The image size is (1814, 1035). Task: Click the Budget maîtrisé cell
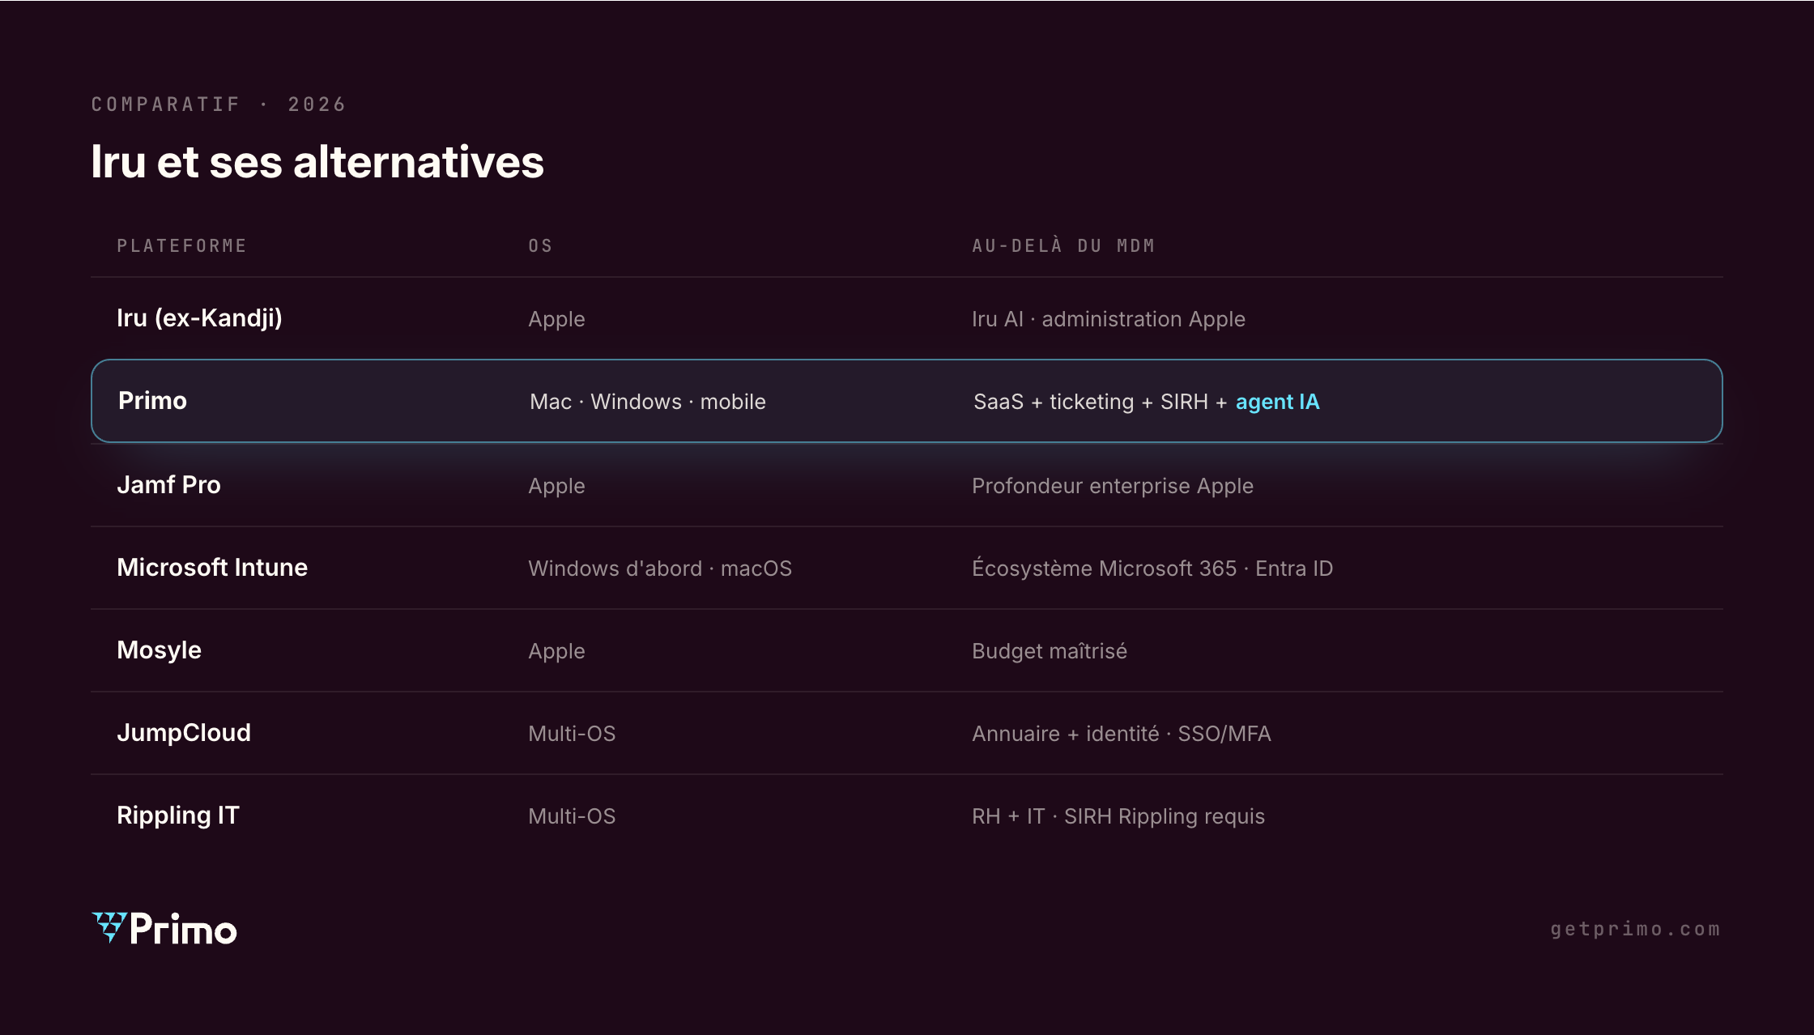tap(1050, 651)
